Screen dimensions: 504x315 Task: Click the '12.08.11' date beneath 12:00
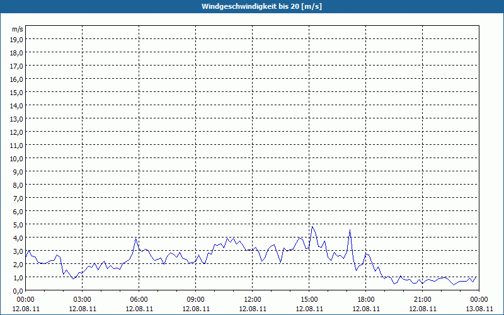coord(253,309)
